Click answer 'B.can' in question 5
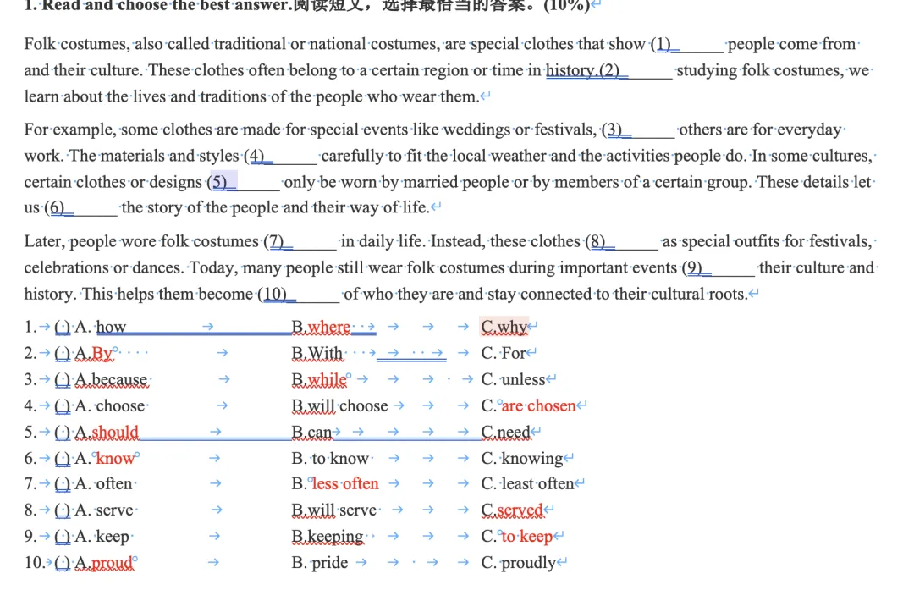The image size is (914, 590). click(x=311, y=432)
